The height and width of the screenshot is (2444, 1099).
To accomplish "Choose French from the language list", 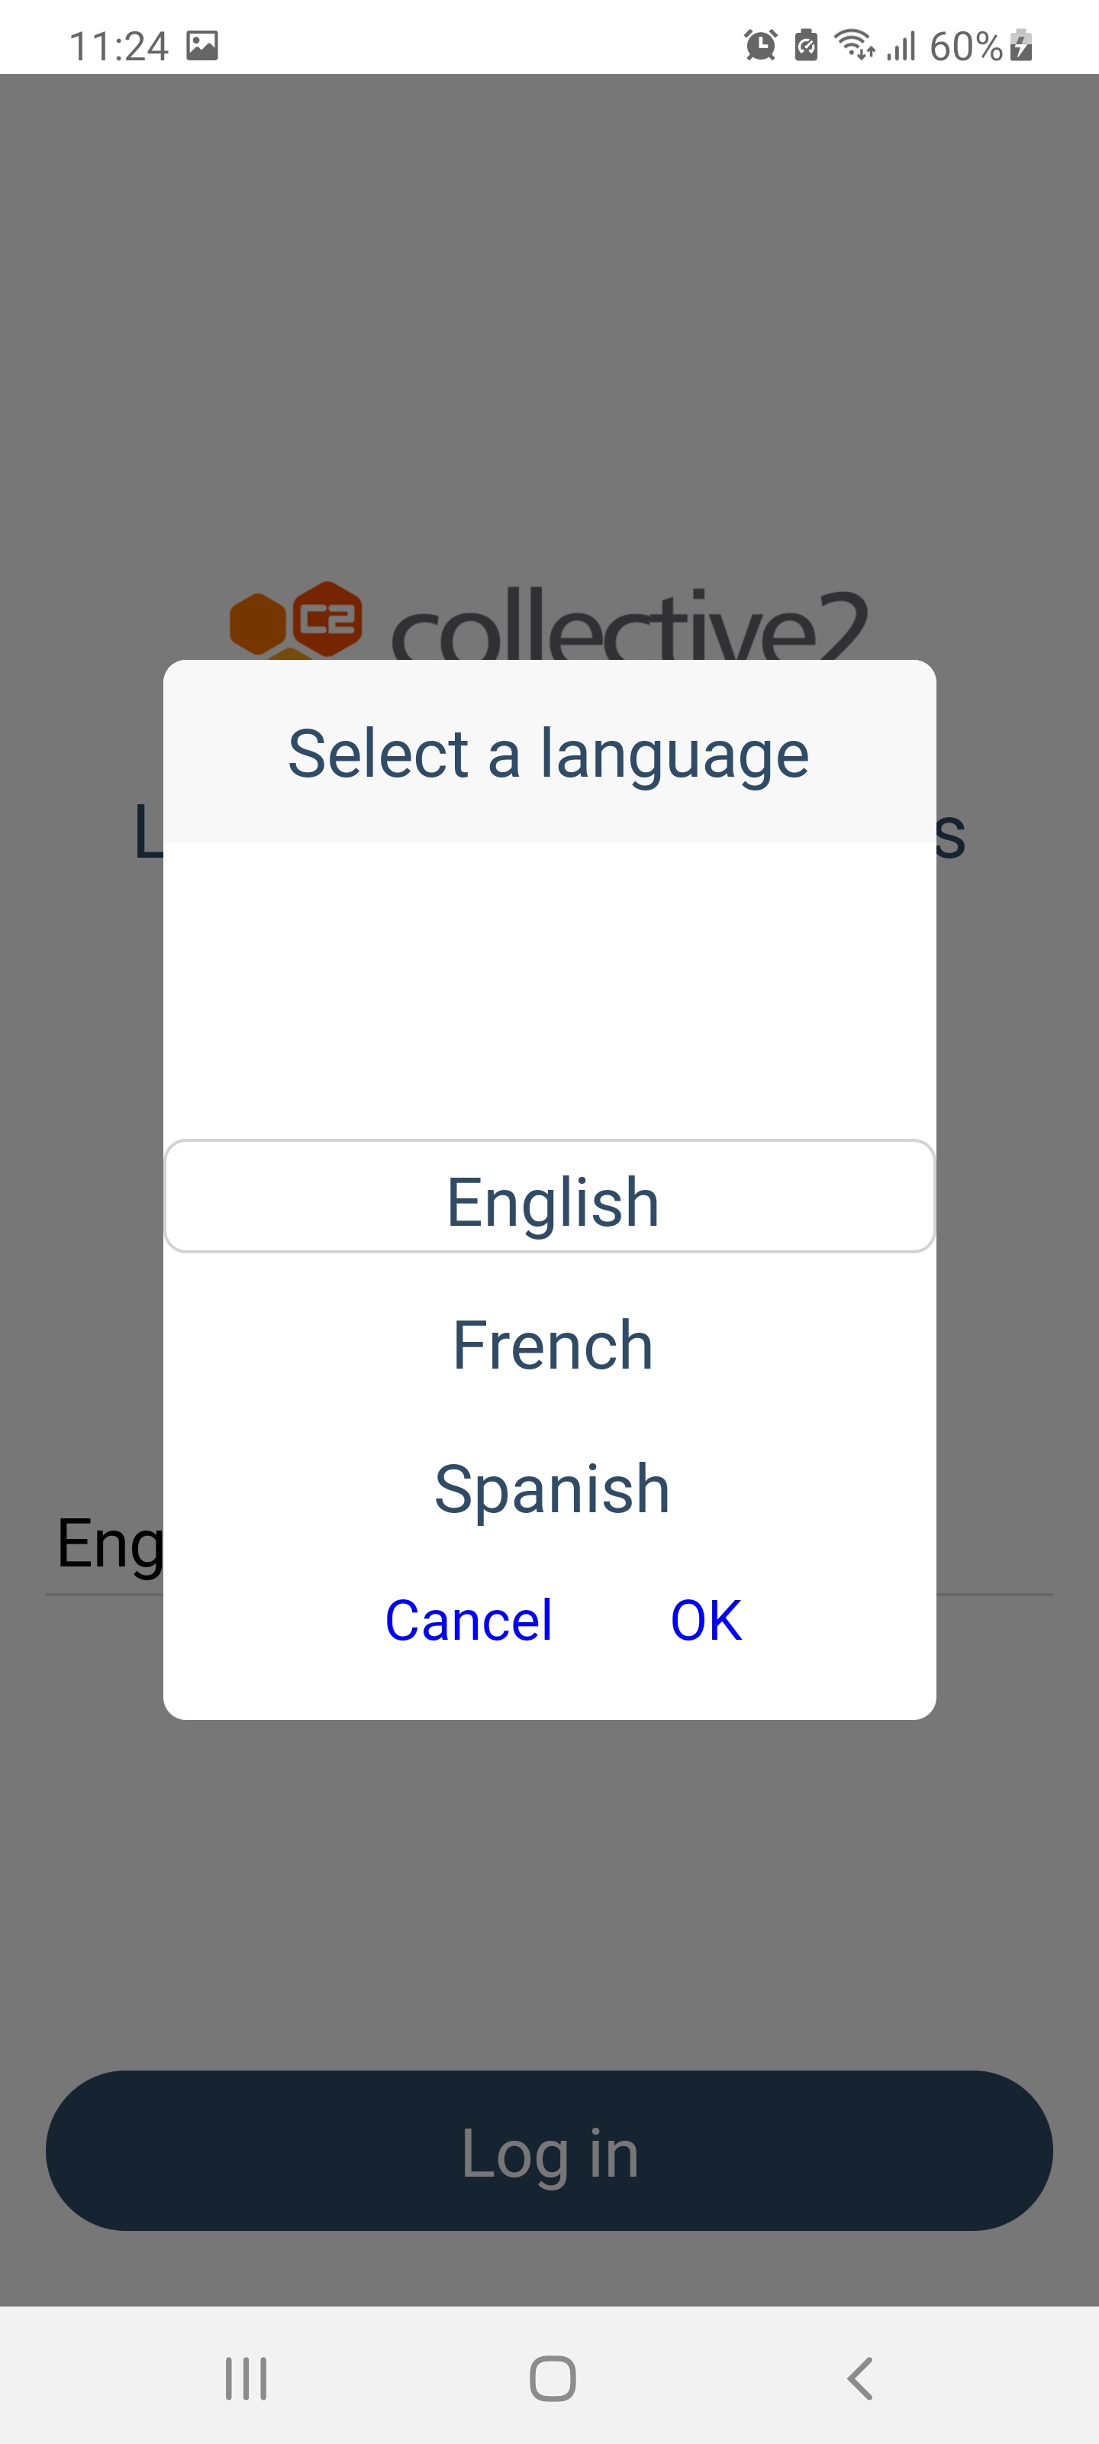I will click(x=552, y=1344).
